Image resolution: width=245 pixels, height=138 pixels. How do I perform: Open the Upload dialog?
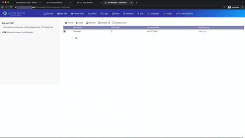[48, 14]
